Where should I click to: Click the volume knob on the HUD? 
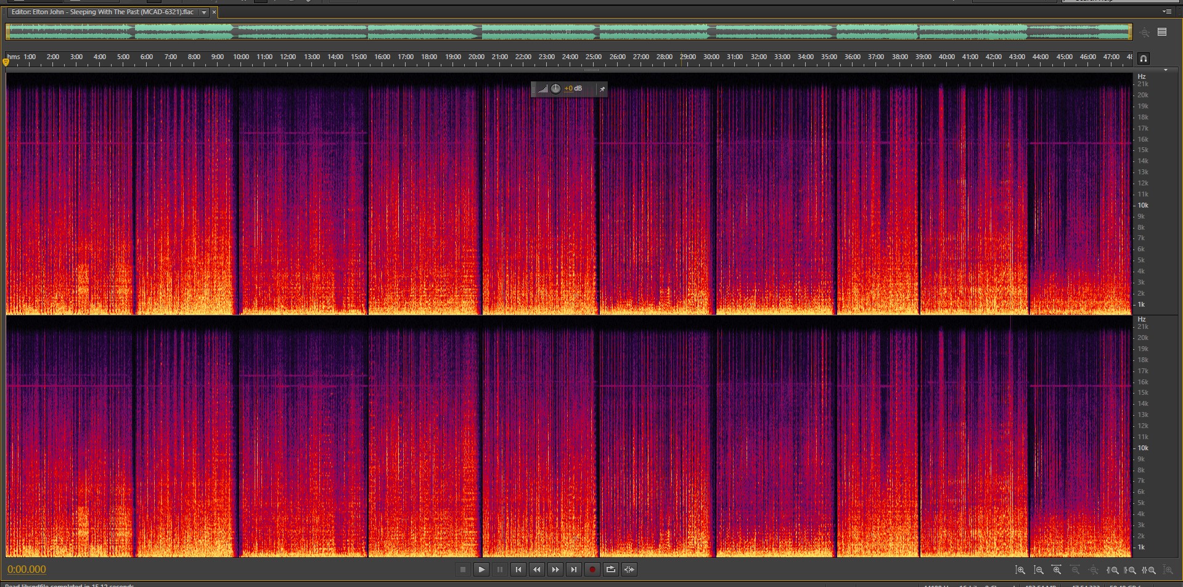(x=555, y=89)
